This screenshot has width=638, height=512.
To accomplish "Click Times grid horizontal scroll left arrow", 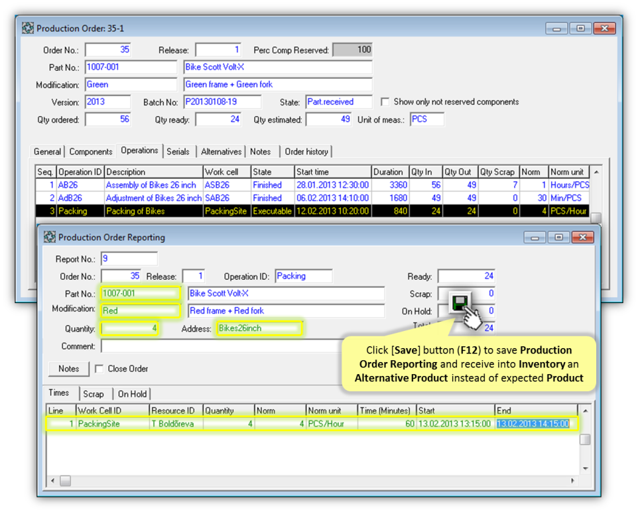I will 52,481.
